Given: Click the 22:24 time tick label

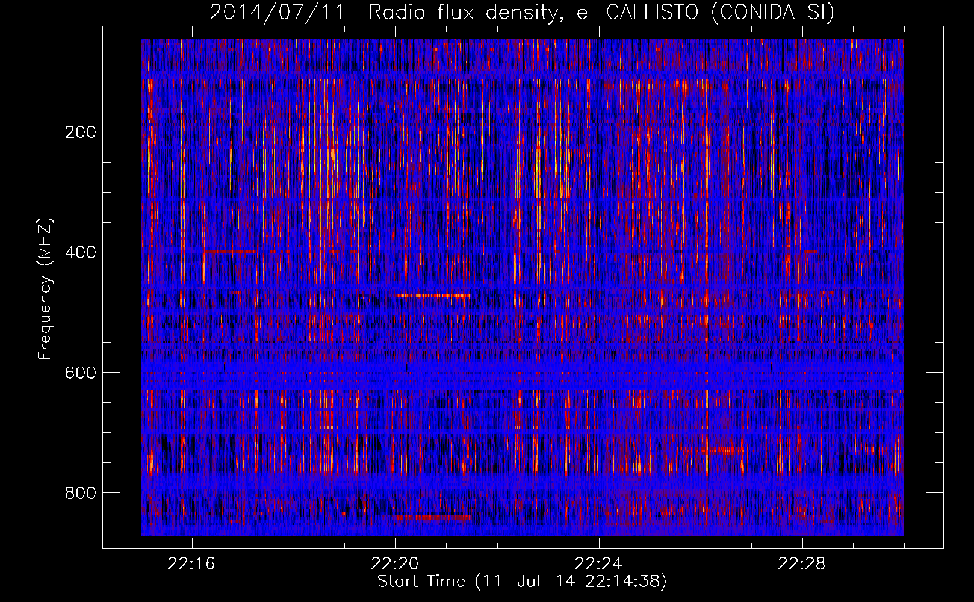Looking at the screenshot, I should (598, 564).
